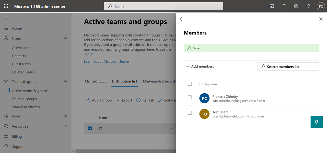Click the Add members button
Image resolution: width=327 pixels, height=153 pixels.
point(200,66)
